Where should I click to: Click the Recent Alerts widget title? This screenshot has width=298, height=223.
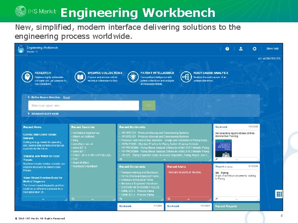[x=176, y=167]
